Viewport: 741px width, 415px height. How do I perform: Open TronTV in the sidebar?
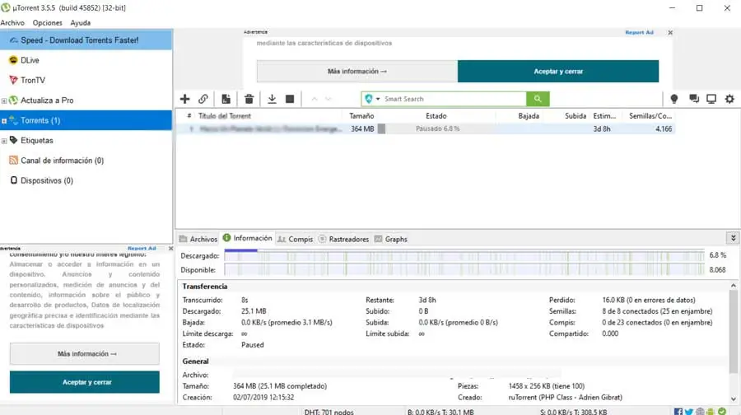[33, 81]
